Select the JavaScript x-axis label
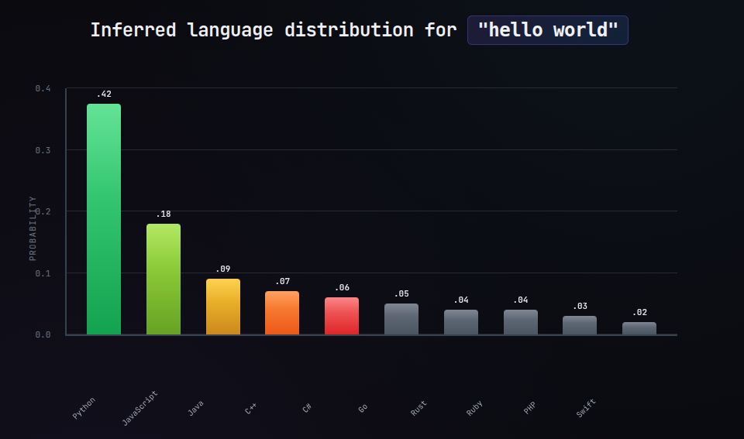Image resolution: width=744 pixels, height=439 pixels. click(x=140, y=408)
